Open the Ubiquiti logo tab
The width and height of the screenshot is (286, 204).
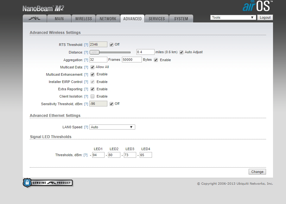(35, 19)
